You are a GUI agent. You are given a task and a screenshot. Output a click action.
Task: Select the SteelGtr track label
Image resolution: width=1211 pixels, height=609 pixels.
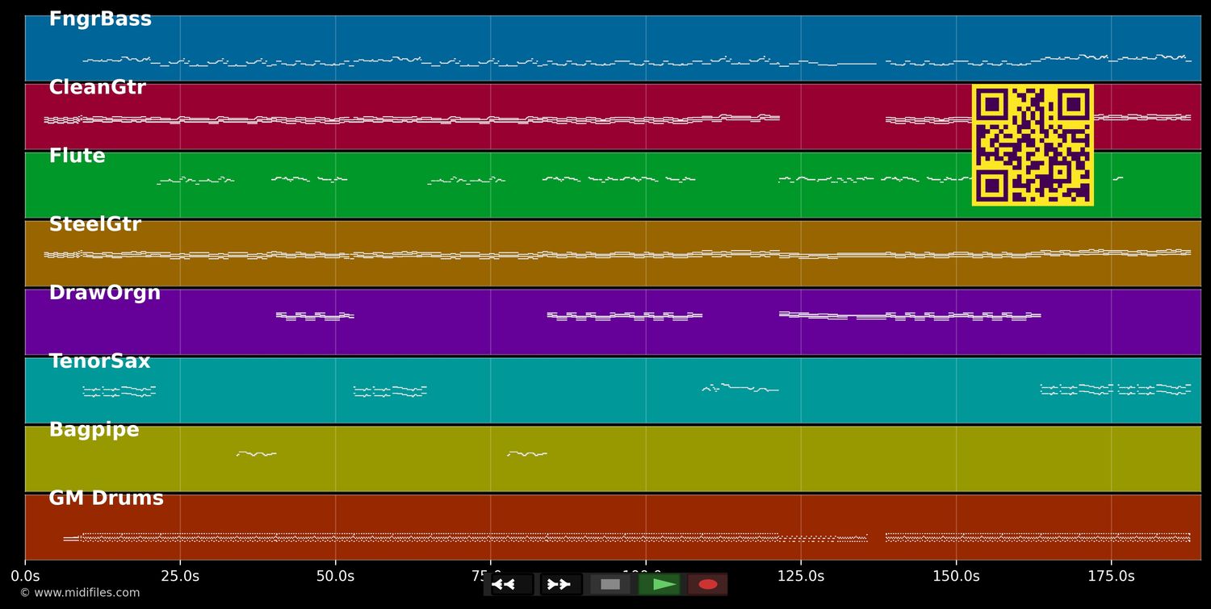pos(94,225)
